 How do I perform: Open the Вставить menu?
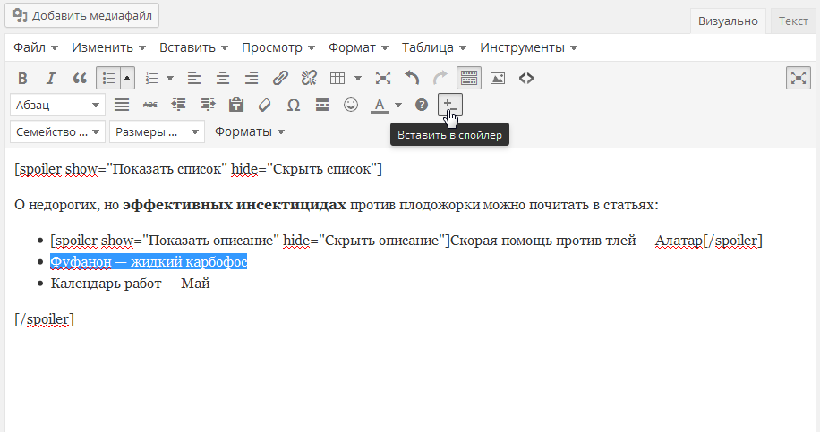point(193,47)
